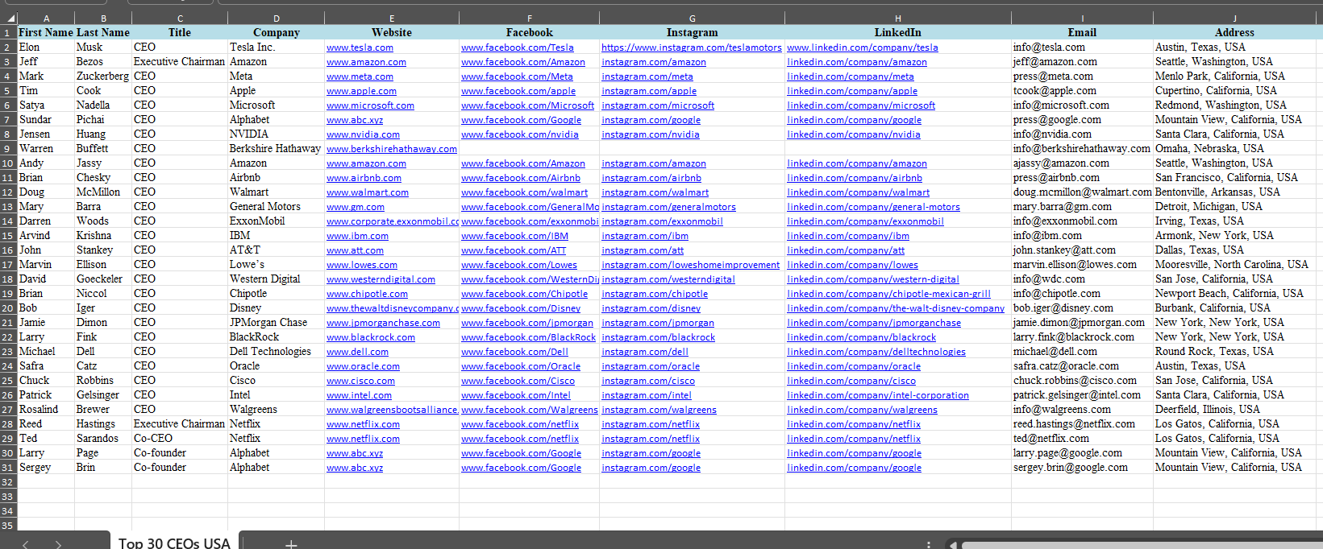
Task: Select the Newport Beach, California, USA cell
Action: point(1234,293)
